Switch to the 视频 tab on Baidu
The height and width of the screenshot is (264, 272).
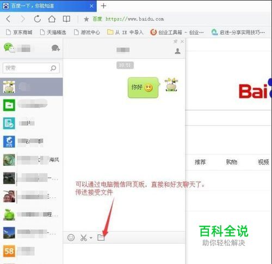tap(263, 162)
